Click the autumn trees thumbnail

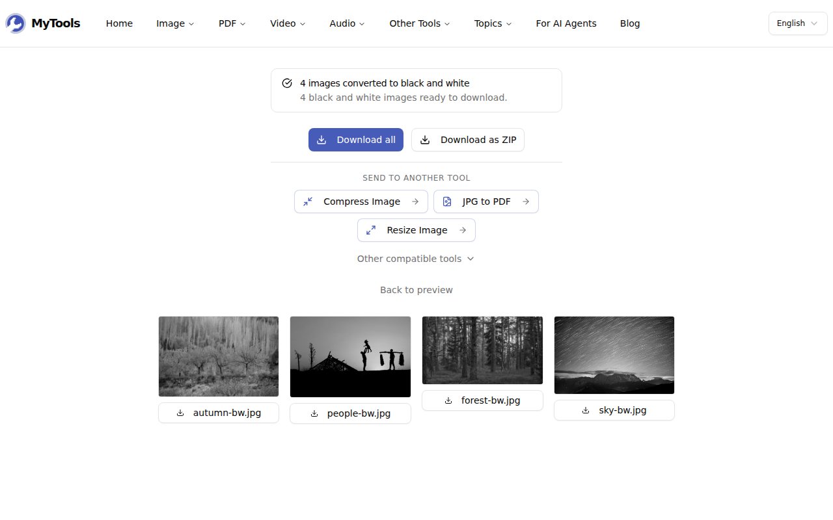click(x=219, y=356)
